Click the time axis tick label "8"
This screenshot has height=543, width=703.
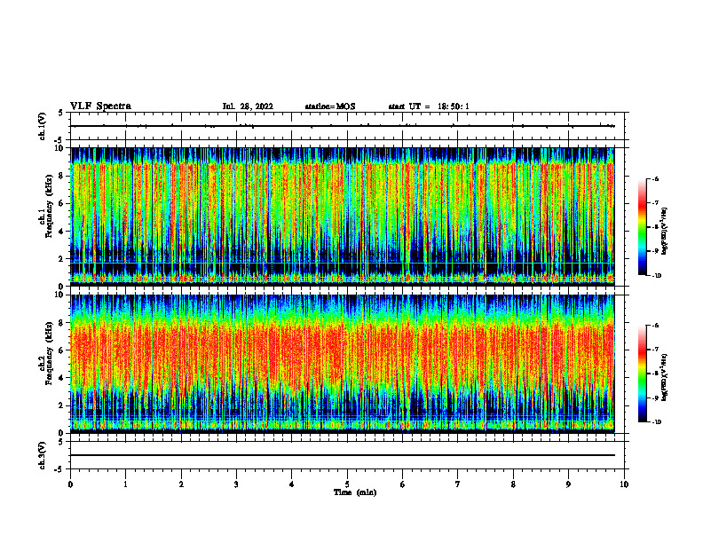click(513, 484)
